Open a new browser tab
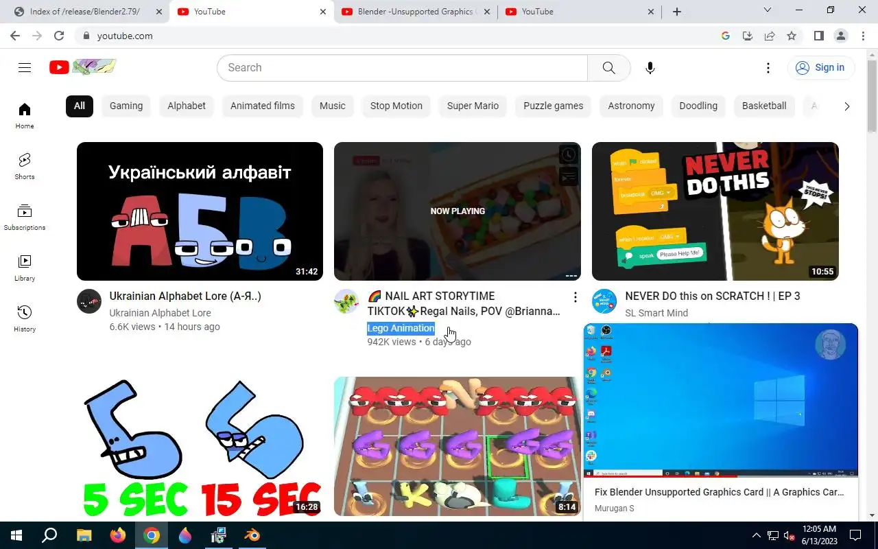Image resolution: width=878 pixels, height=549 pixels. pyautogui.click(x=677, y=12)
